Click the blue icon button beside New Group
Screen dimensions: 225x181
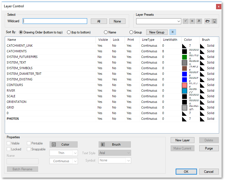pyautogui.click(x=173, y=32)
